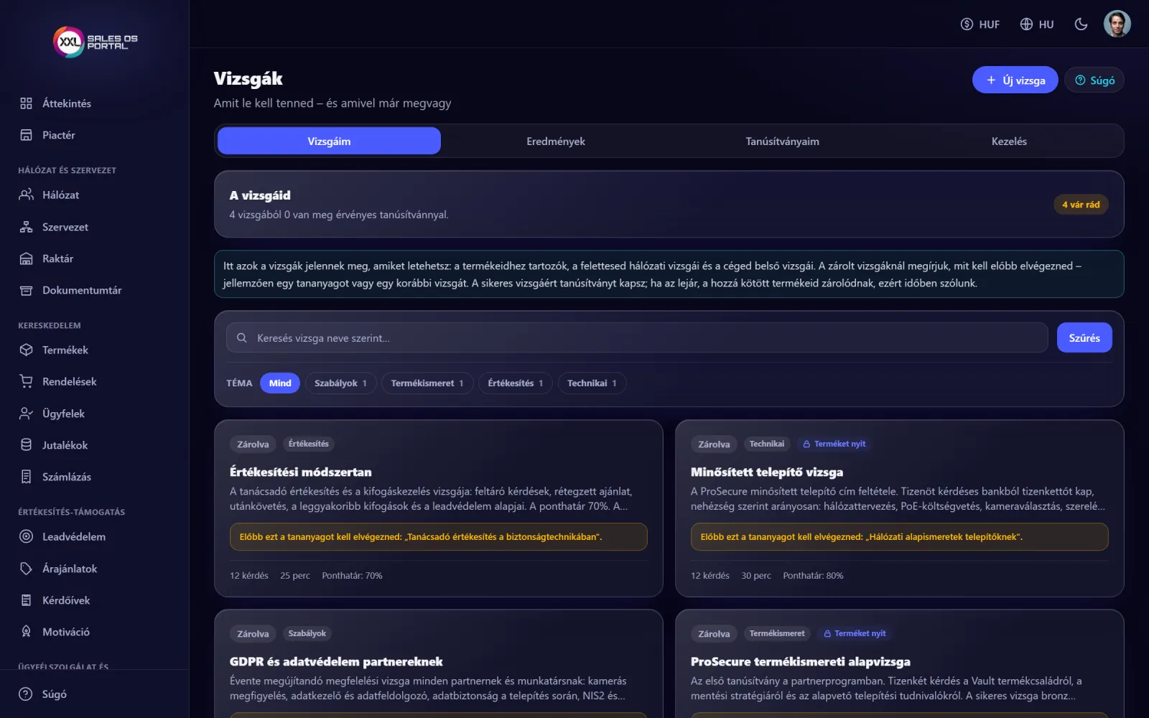Open the Piactér marketplace icon
The image size is (1149, 718).
[x=27, y=135]
